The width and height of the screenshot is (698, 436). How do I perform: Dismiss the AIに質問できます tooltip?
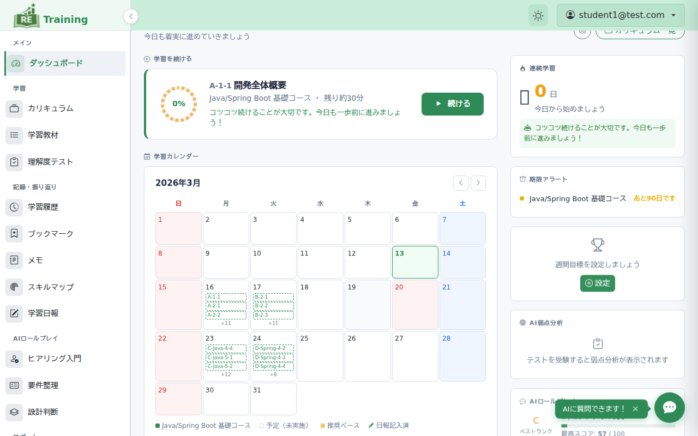click(635, 409)
